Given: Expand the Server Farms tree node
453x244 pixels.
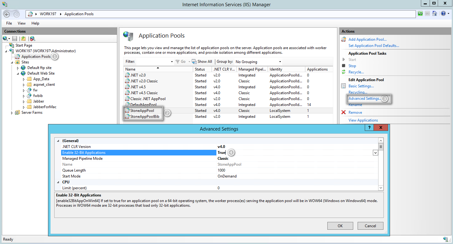Looking at the screenshot, I should (x=12, y=113).
